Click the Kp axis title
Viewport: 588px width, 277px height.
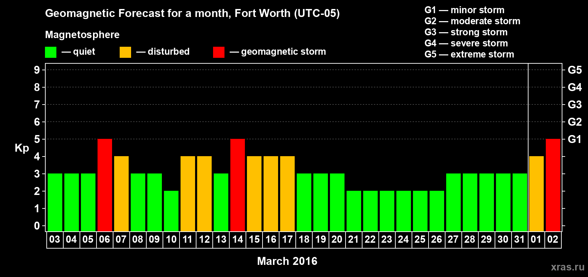coord(22,148)
